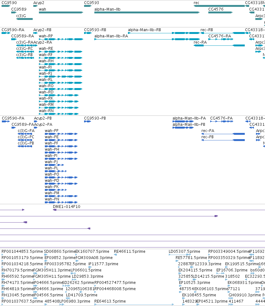Select transcript Acyp2-RB

point(35,33)
